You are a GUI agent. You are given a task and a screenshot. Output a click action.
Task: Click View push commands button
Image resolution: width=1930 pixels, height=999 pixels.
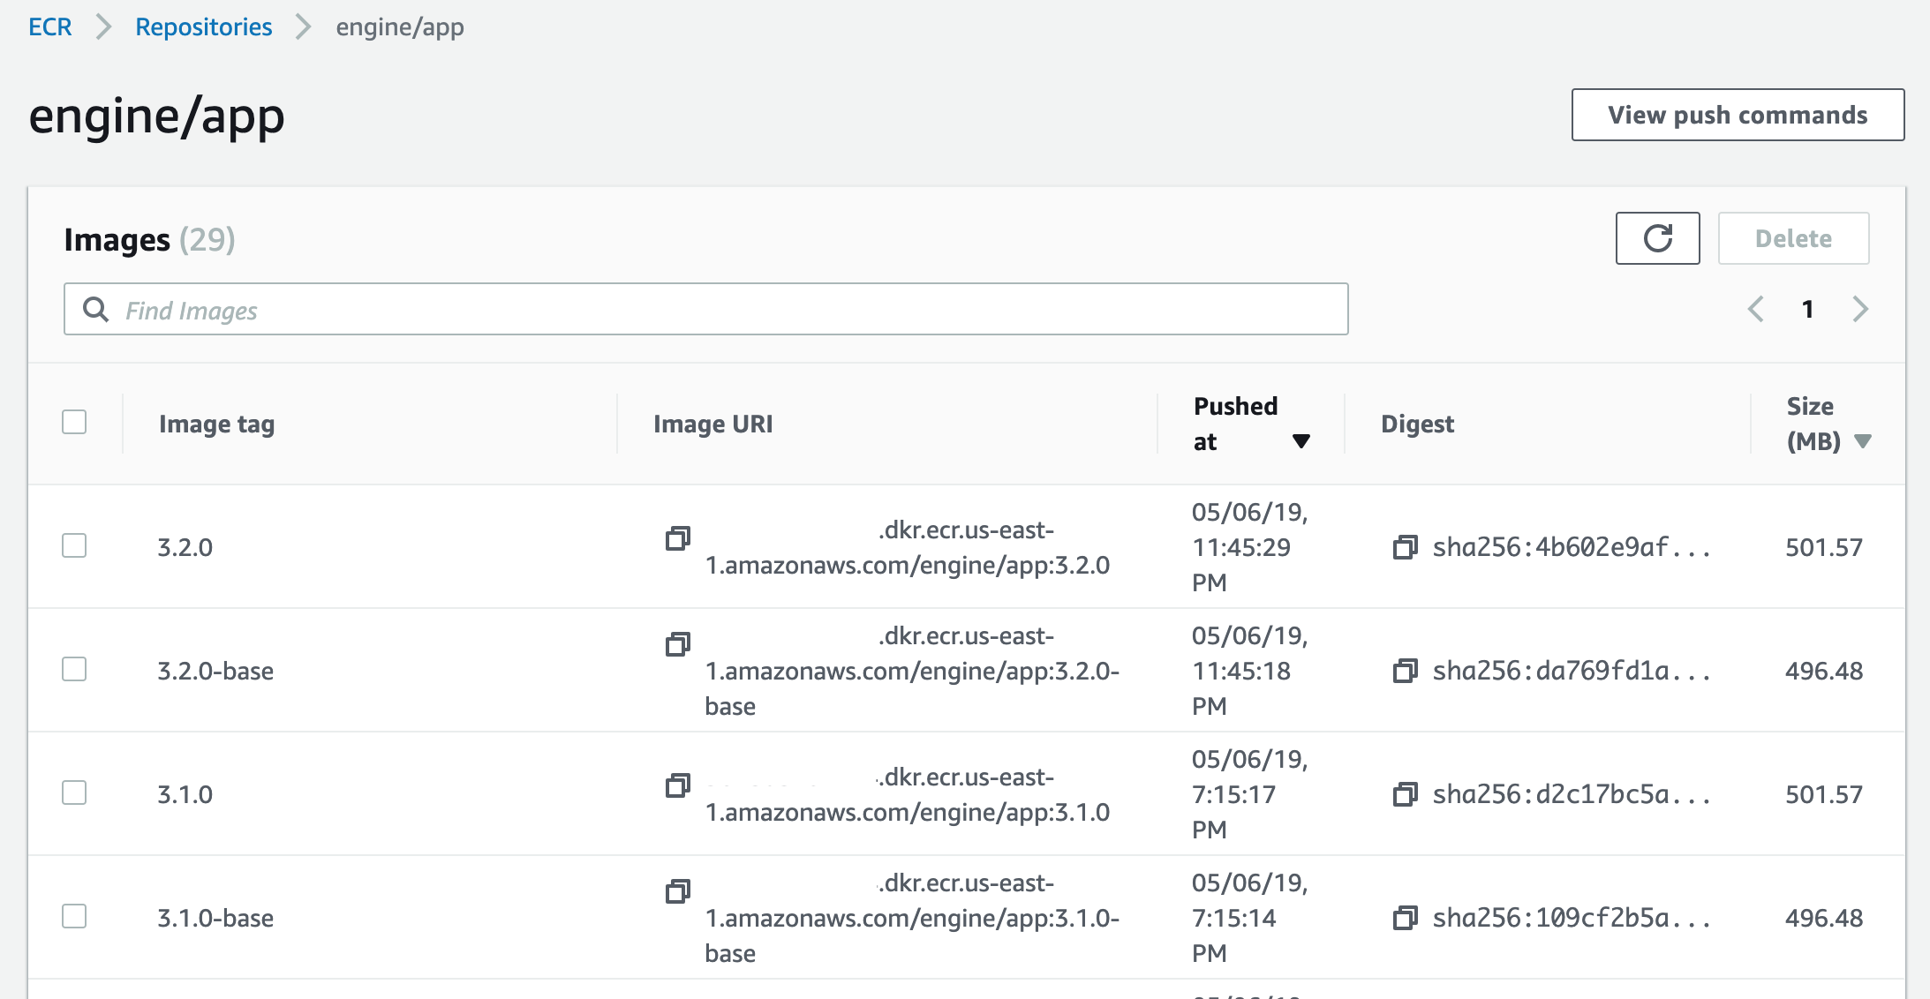1737,115
